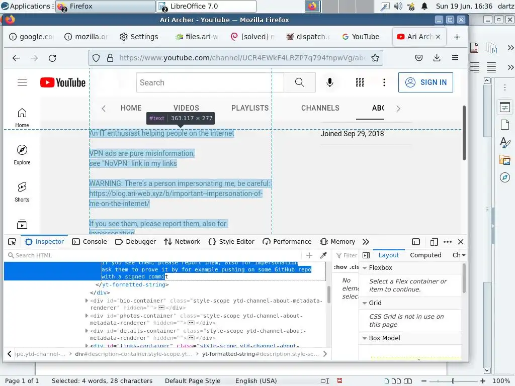Activate the element picker in devtools
Viewport: 515px width, 386px height.
(12, 242)
